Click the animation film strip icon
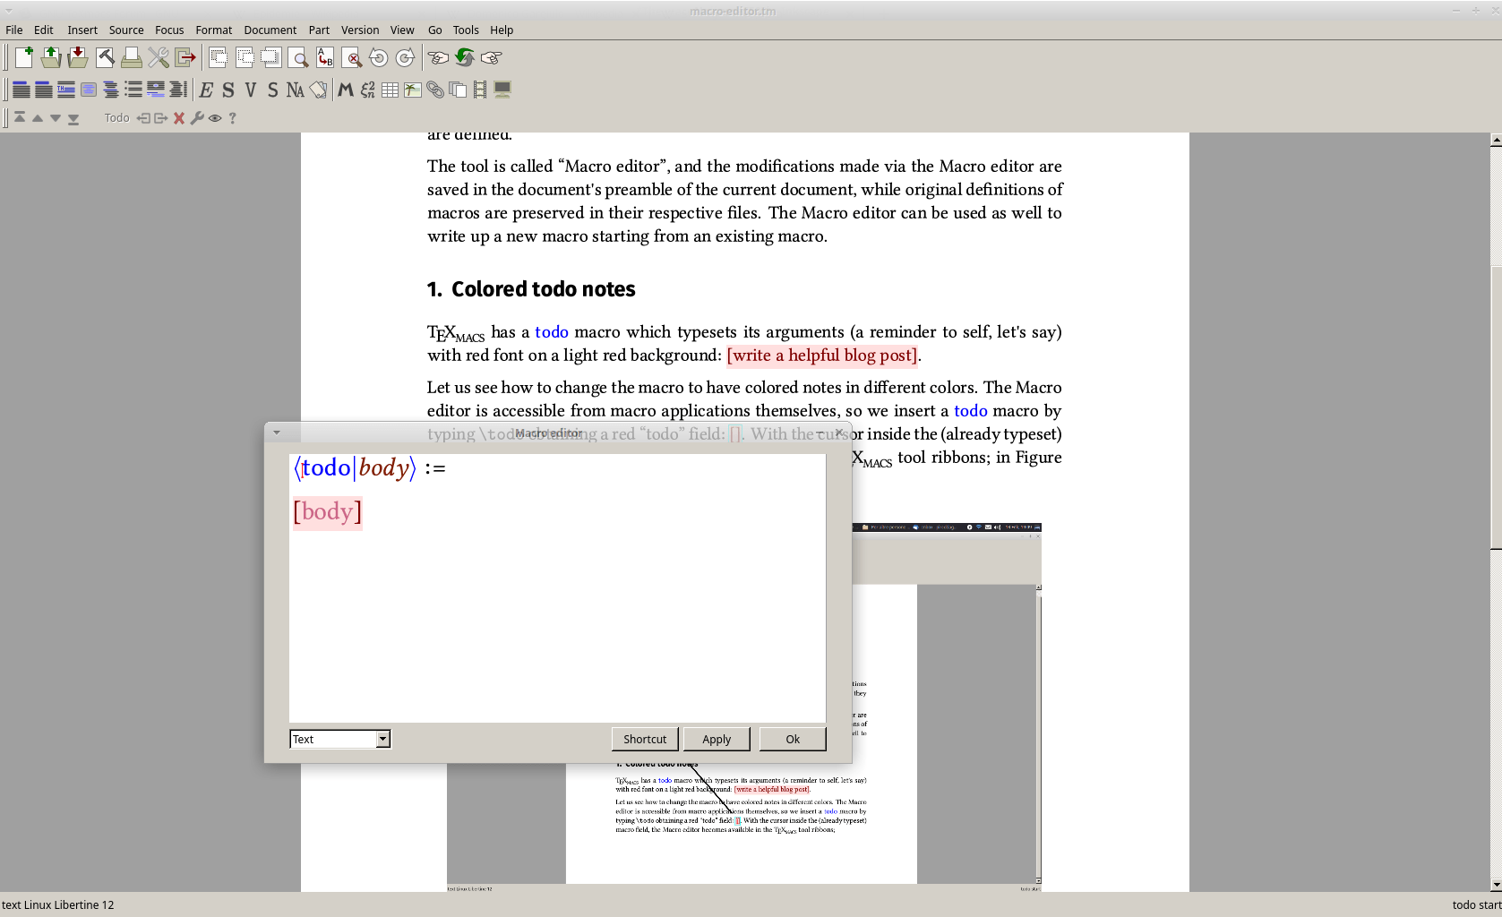1502x917 pixels. pyautogui.click(x=480, y=90)
